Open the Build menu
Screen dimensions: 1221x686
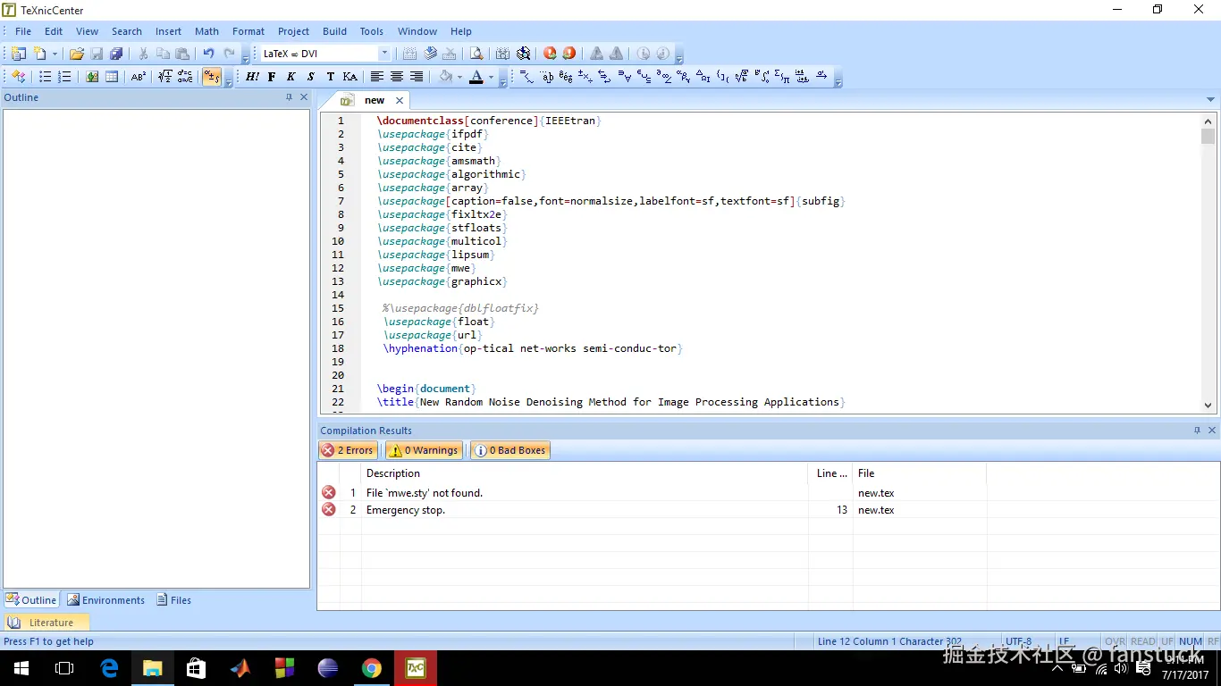point(334,31)
